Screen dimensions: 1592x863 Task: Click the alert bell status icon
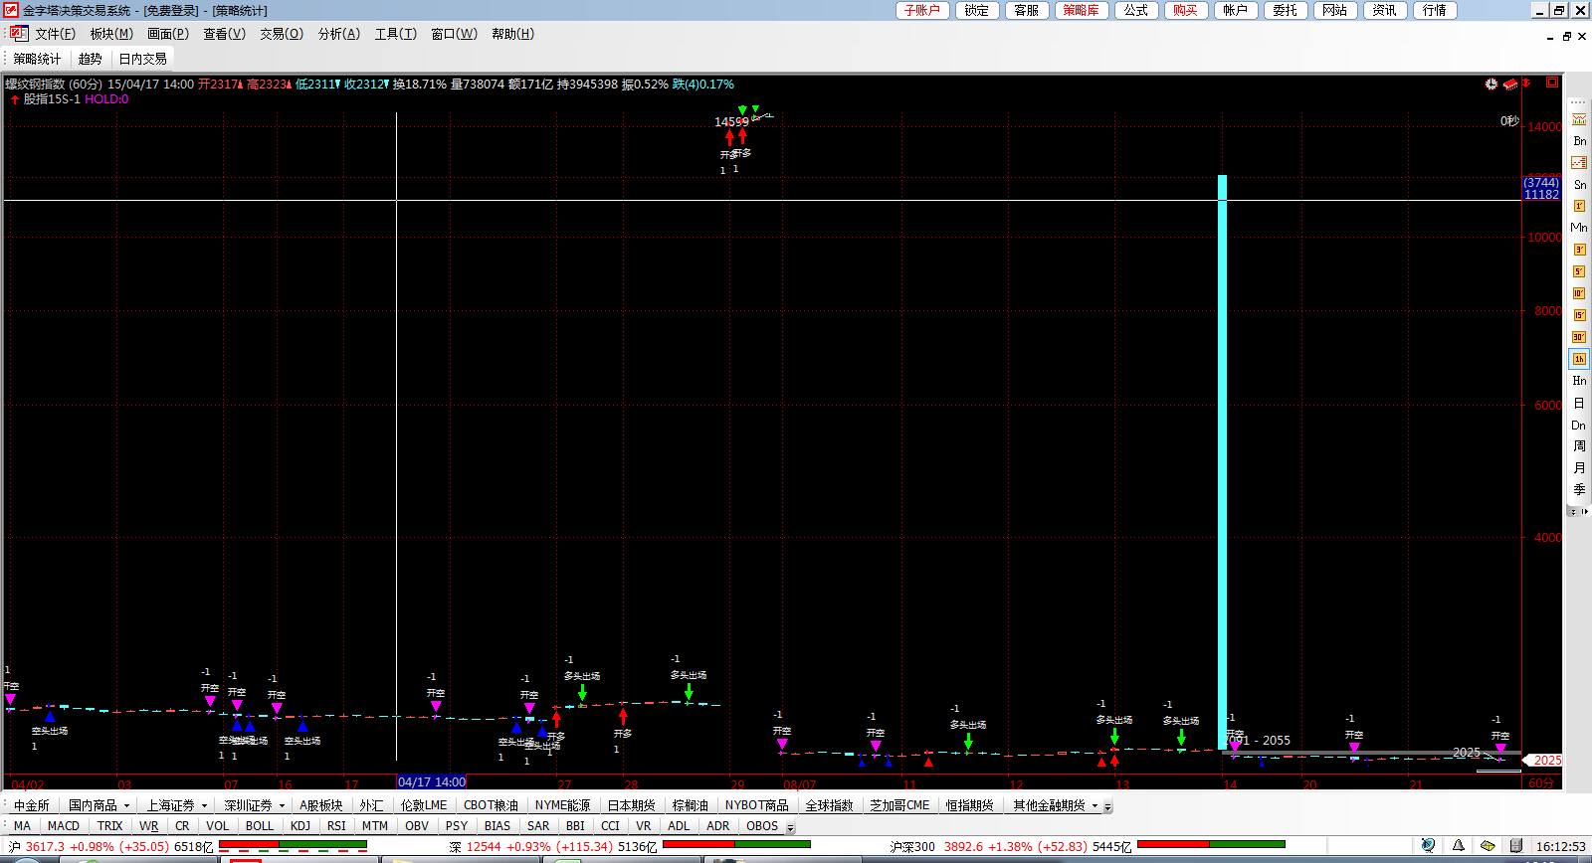click(1458, 846)
